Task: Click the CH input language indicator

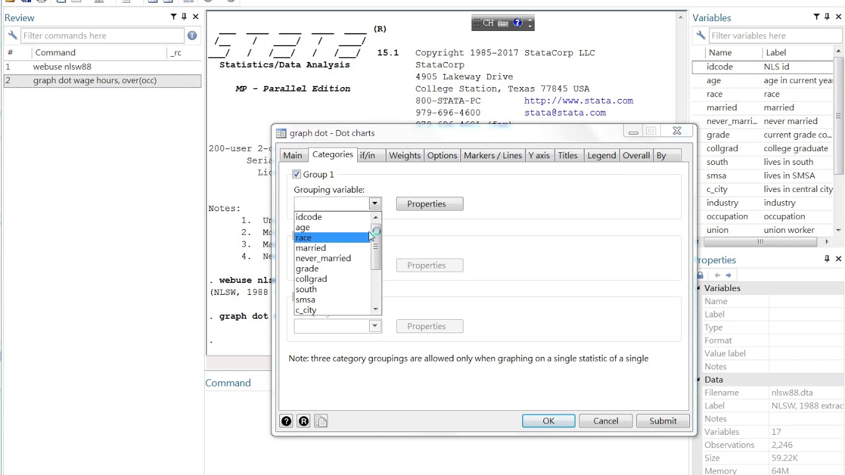Action: pyautogui.click(x=488, y=23)
